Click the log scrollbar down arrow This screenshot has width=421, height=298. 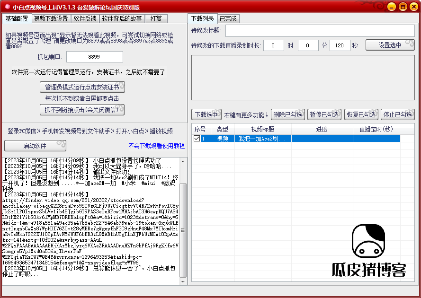tap(183, 281)
